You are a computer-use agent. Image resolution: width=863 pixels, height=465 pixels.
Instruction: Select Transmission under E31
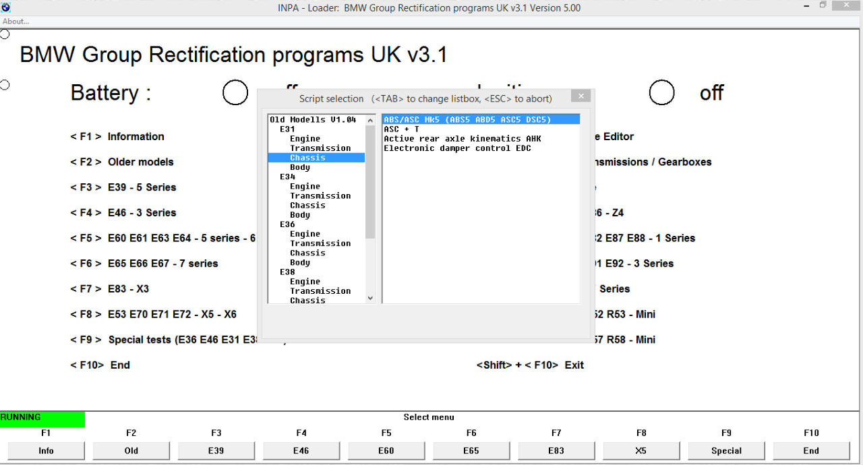tap(320, 148)
